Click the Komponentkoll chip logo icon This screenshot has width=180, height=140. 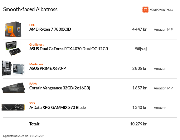tap(145, 10)
